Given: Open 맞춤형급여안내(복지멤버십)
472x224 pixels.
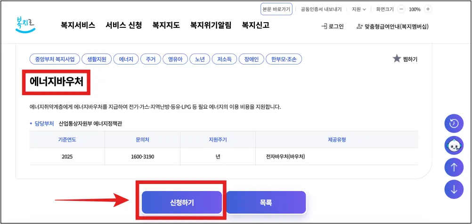Looking at the screenshot, I should point(392,26).
